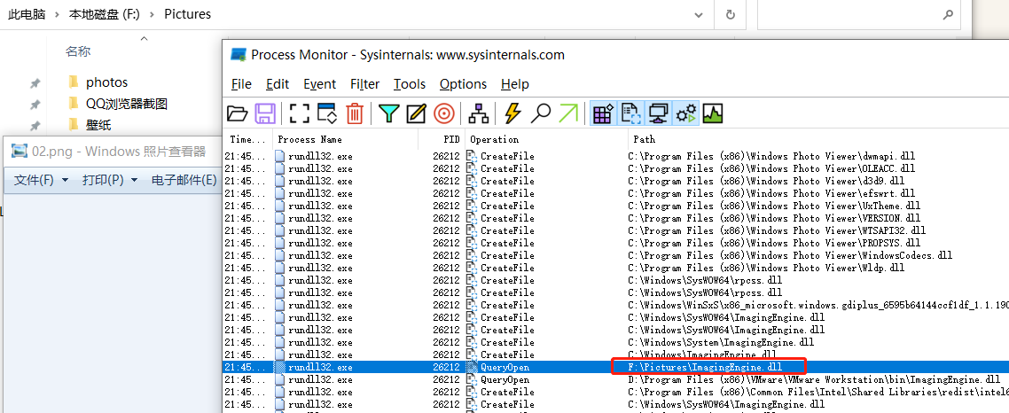Open the Help menu in Process Monitor
Viewport: 1009px width, 413px height.
pyautogui.click(x=515, y=84)
